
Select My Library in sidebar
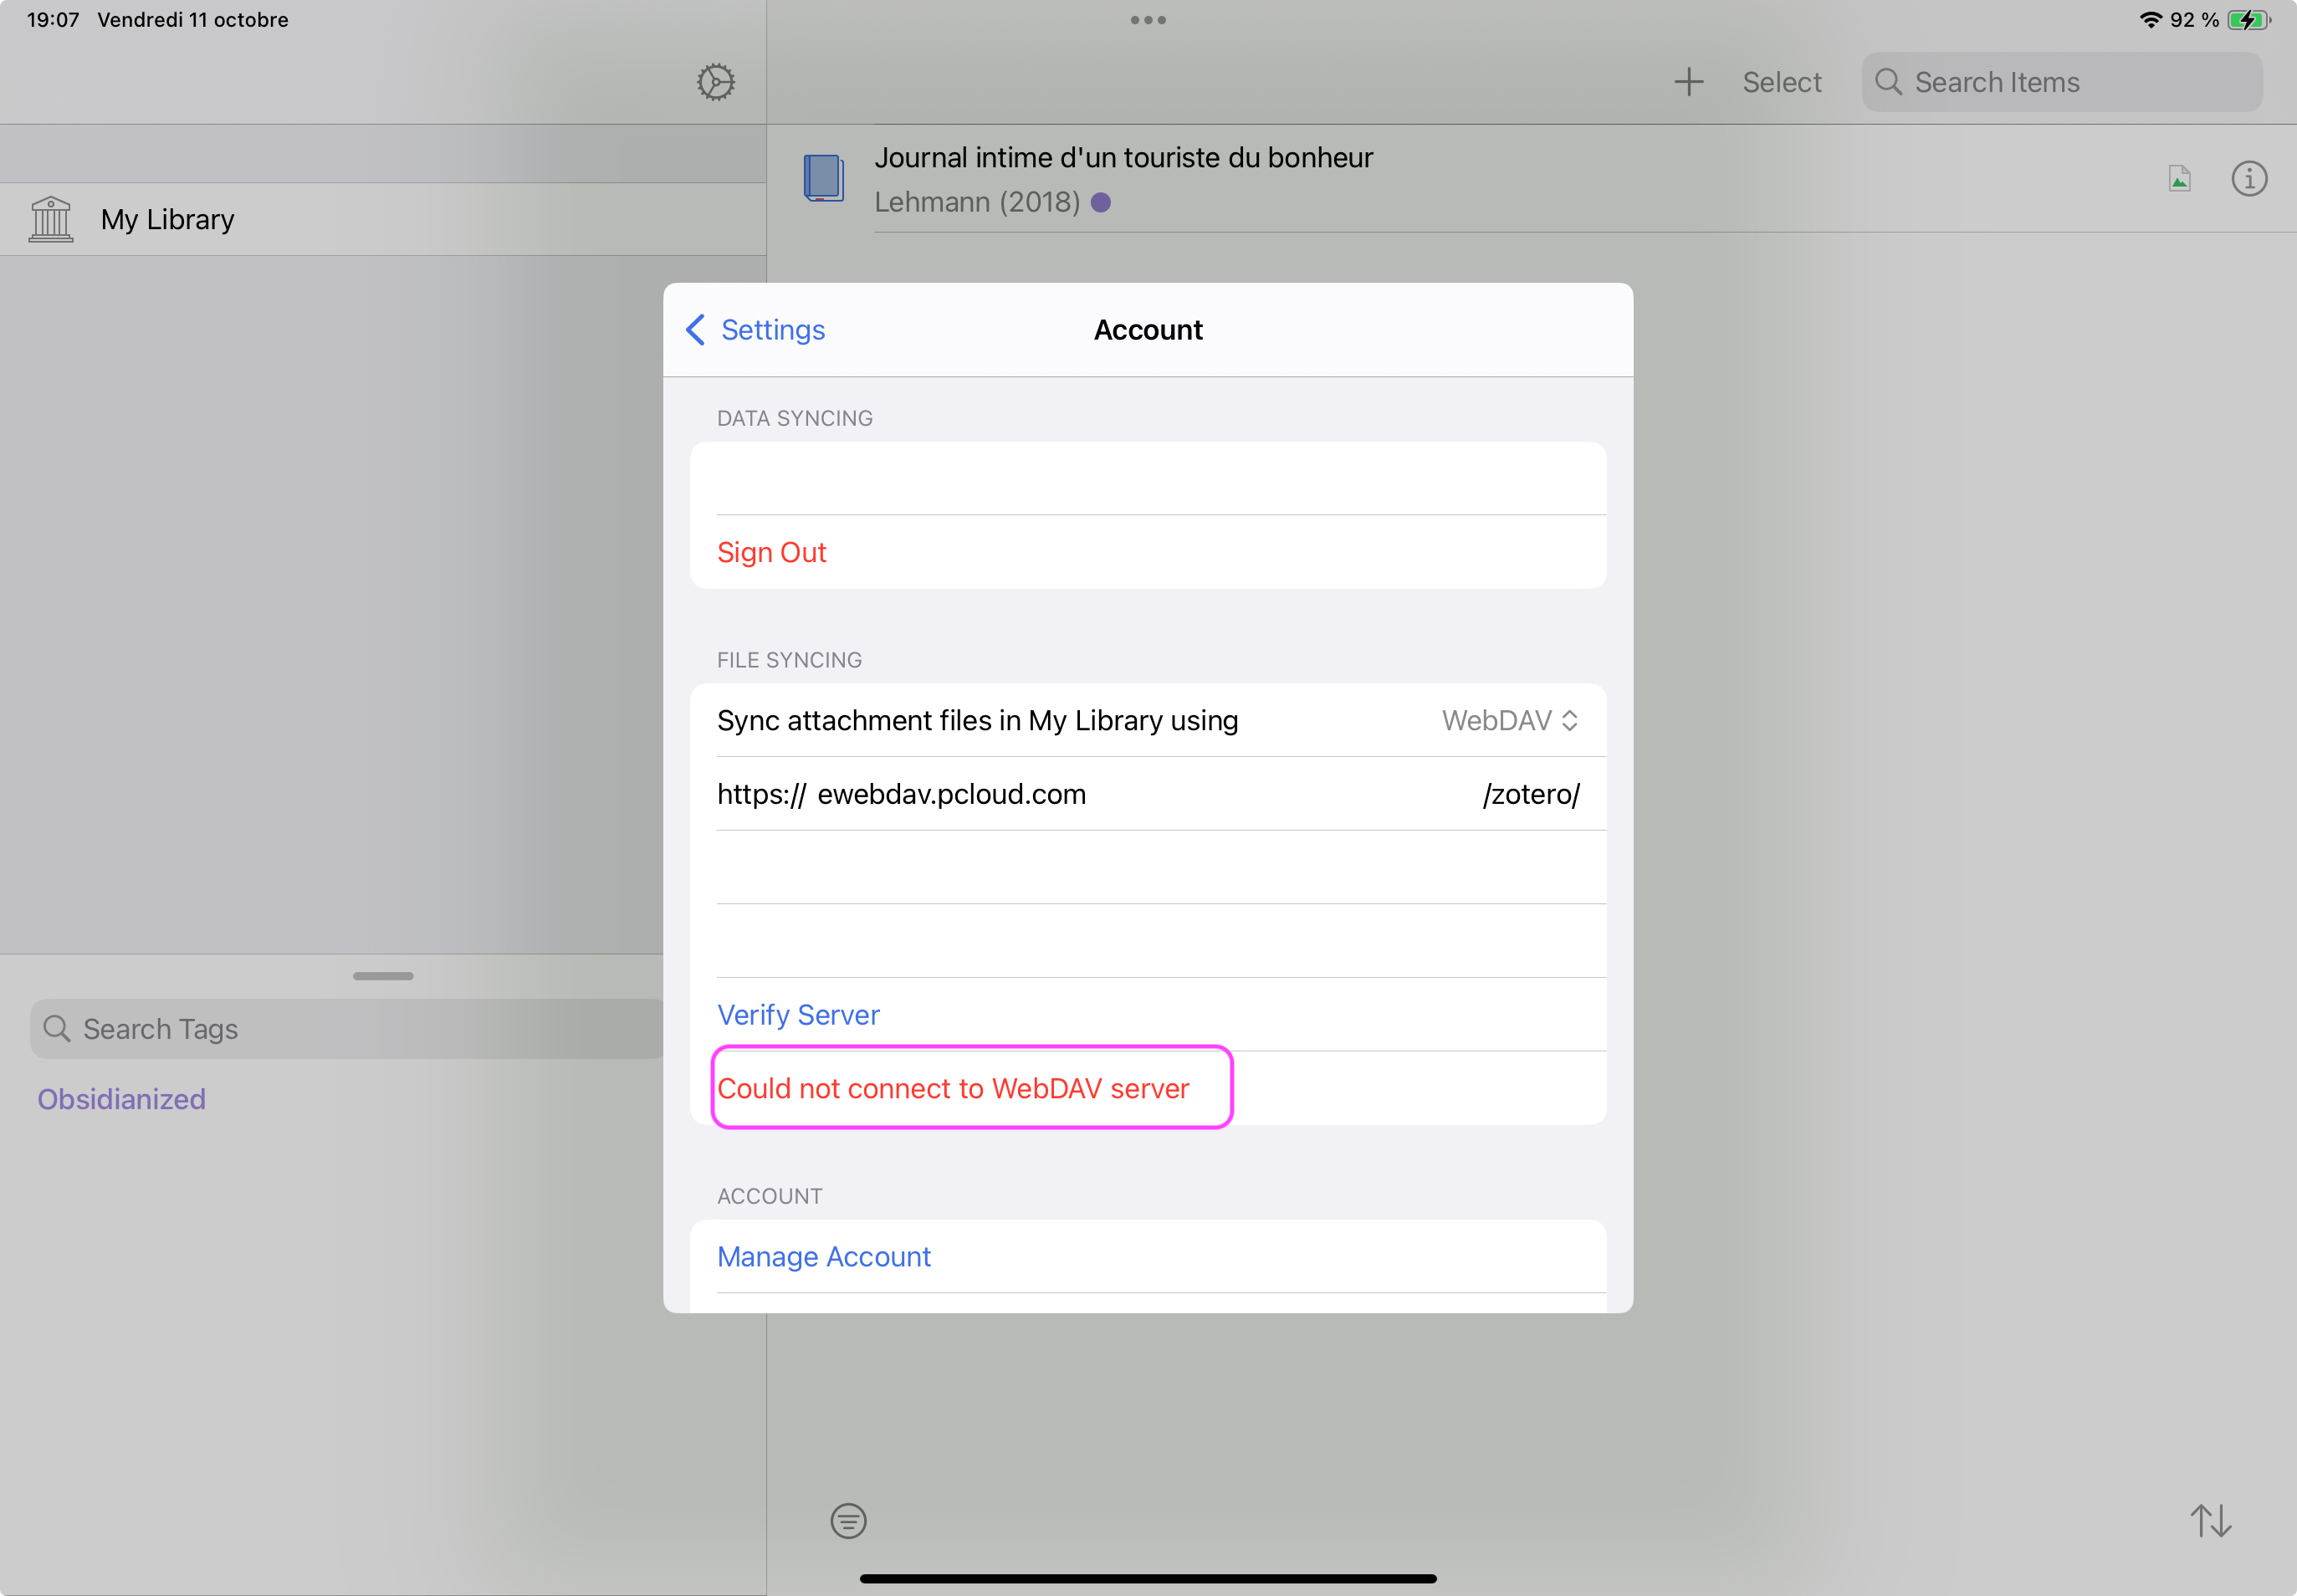tap(167, 219)
